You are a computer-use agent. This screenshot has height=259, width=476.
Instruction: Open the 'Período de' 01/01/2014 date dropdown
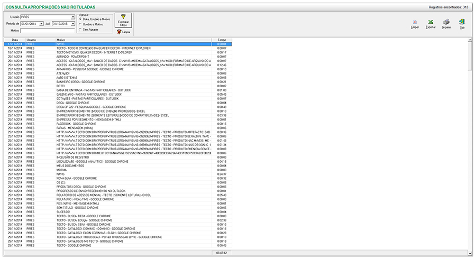(41, 24)
